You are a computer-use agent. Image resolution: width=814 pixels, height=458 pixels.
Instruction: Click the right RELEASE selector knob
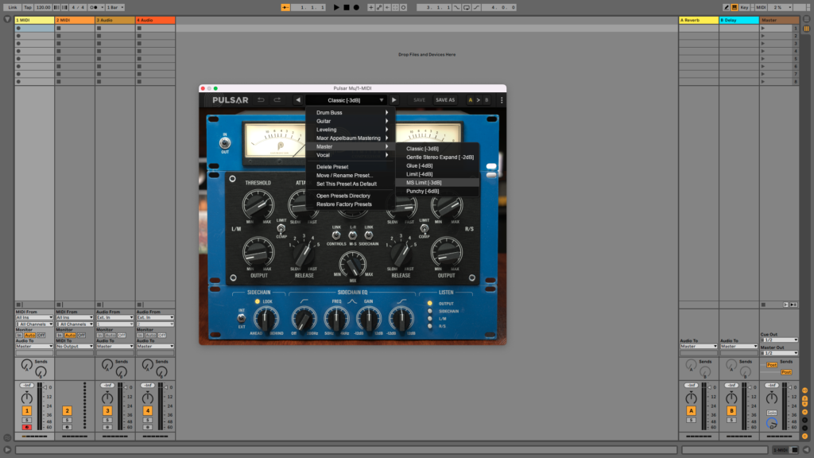tap(401, 253)
